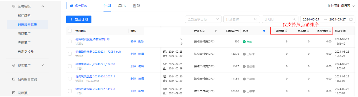The height and width of the screenshot is (97, 358).
Task: Sort by 消费金额 column arrows
Action: point(330,31)
